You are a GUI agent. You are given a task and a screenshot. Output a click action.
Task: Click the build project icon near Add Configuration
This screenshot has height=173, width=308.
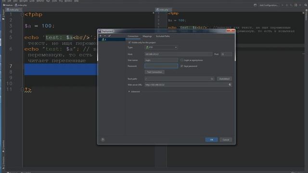tap(255, 5)
